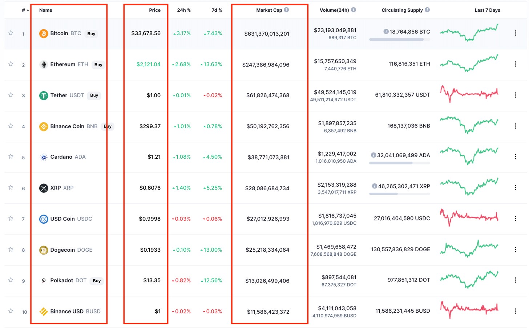Open Bitcoin's 7-day sparkline chart
Viewport: 529px width, 329px height.
[x=469, y=33]
